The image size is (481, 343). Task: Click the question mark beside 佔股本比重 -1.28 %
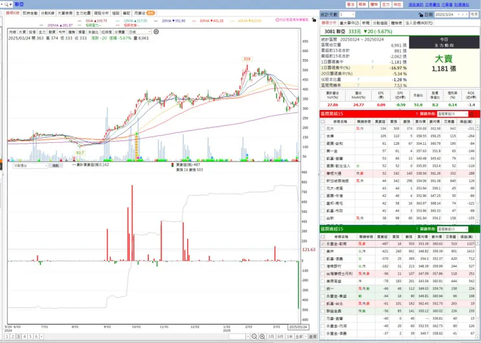358,79
